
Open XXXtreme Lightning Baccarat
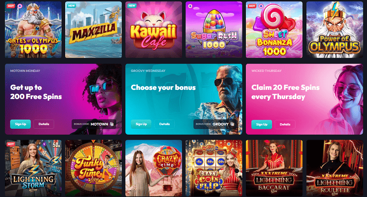point(274,168)
